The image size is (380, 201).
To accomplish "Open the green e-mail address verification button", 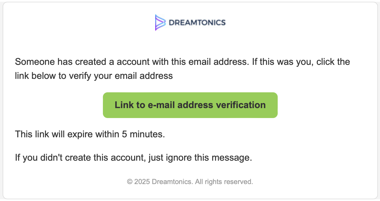I will [190, 105].
